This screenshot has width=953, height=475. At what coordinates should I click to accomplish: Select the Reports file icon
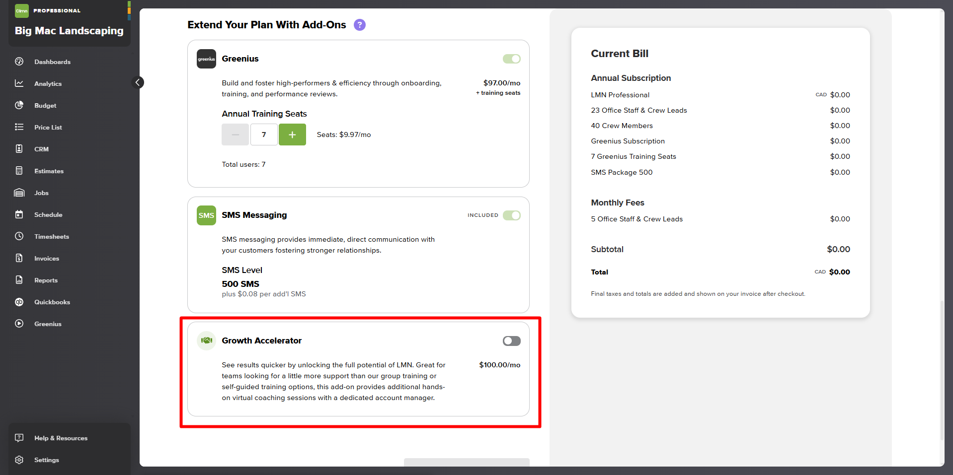(19, 280)
